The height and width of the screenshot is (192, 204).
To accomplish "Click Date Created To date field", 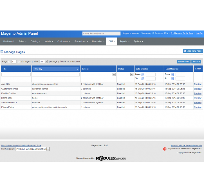I will pyautogui.click(x=151, y=78).
